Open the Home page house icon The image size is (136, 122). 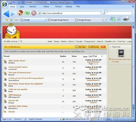coord(20,13)
